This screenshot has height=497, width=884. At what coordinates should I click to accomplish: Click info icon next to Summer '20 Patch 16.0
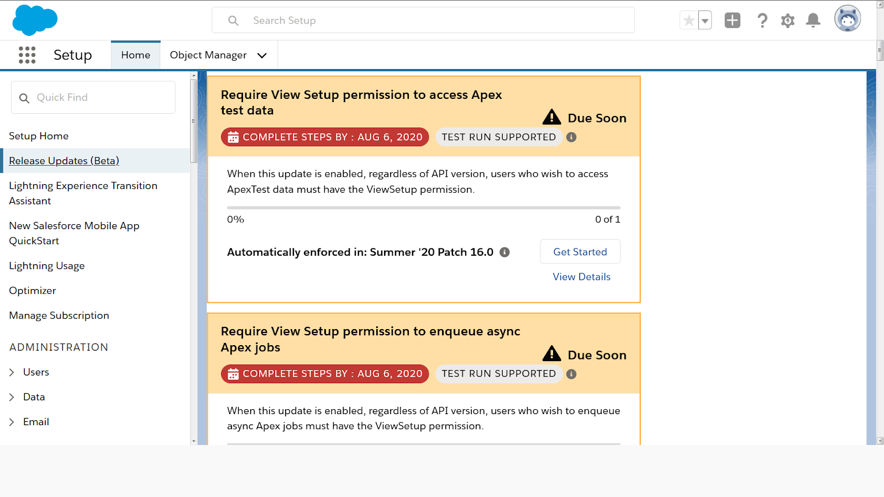coord(504,252)
